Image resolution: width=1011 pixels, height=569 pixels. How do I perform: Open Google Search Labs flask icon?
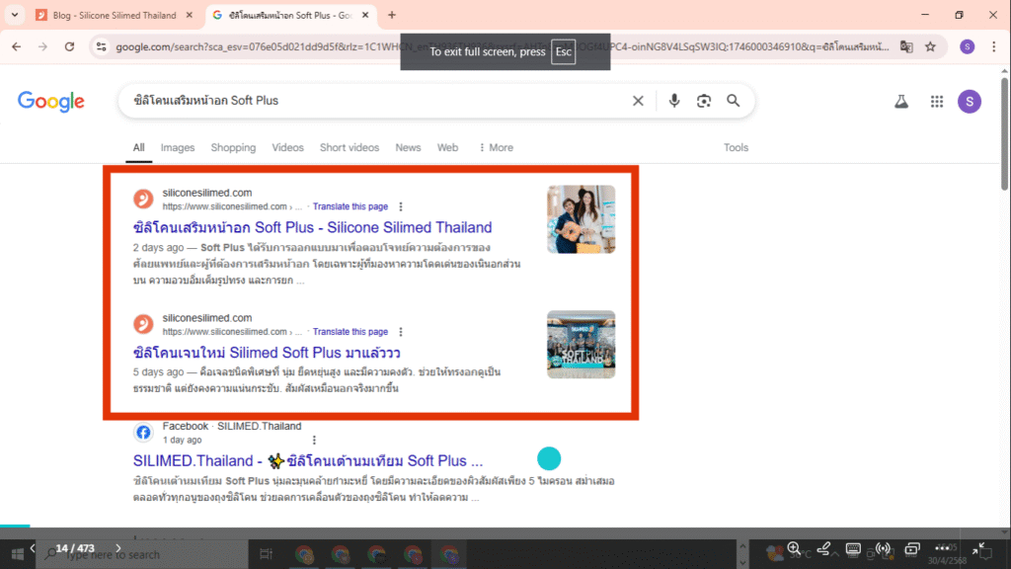point(900,101)
